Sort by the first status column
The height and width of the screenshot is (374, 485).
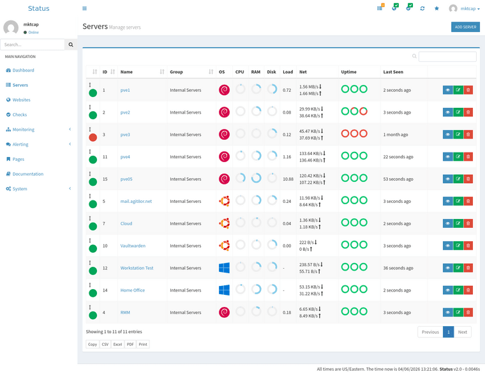pyautogui.click(x=93, y=71)
